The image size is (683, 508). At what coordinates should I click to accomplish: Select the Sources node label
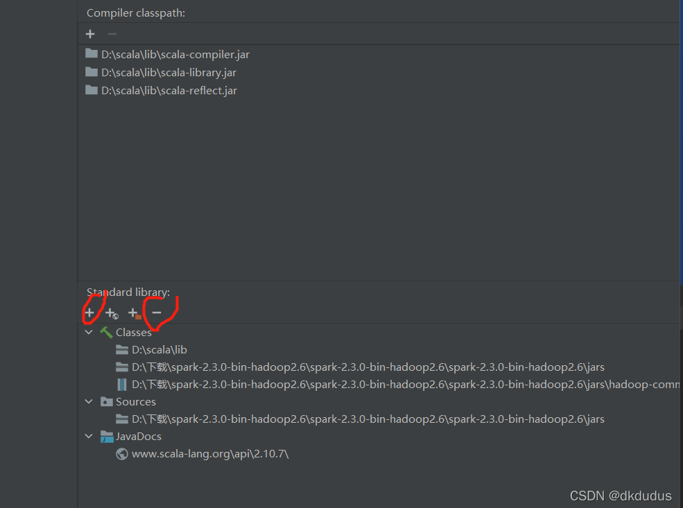(136, 402)
